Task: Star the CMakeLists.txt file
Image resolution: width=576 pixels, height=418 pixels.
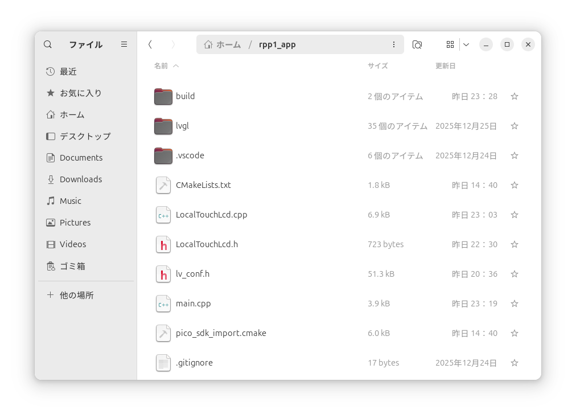Action: point(514,185)
